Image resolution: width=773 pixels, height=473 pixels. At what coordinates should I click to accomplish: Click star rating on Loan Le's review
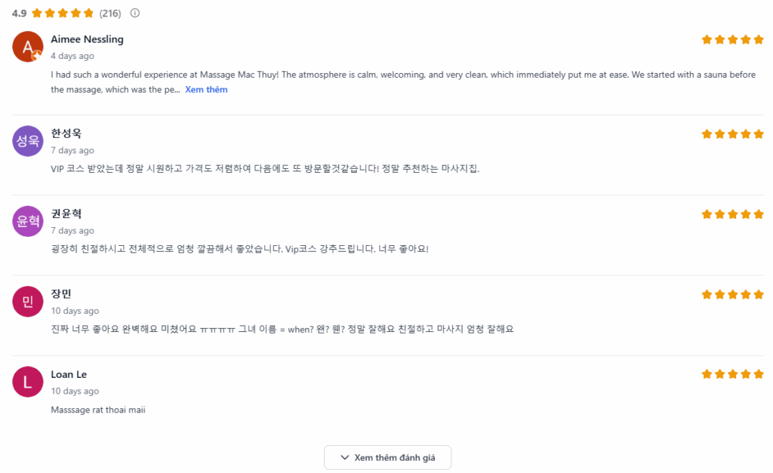727,374
